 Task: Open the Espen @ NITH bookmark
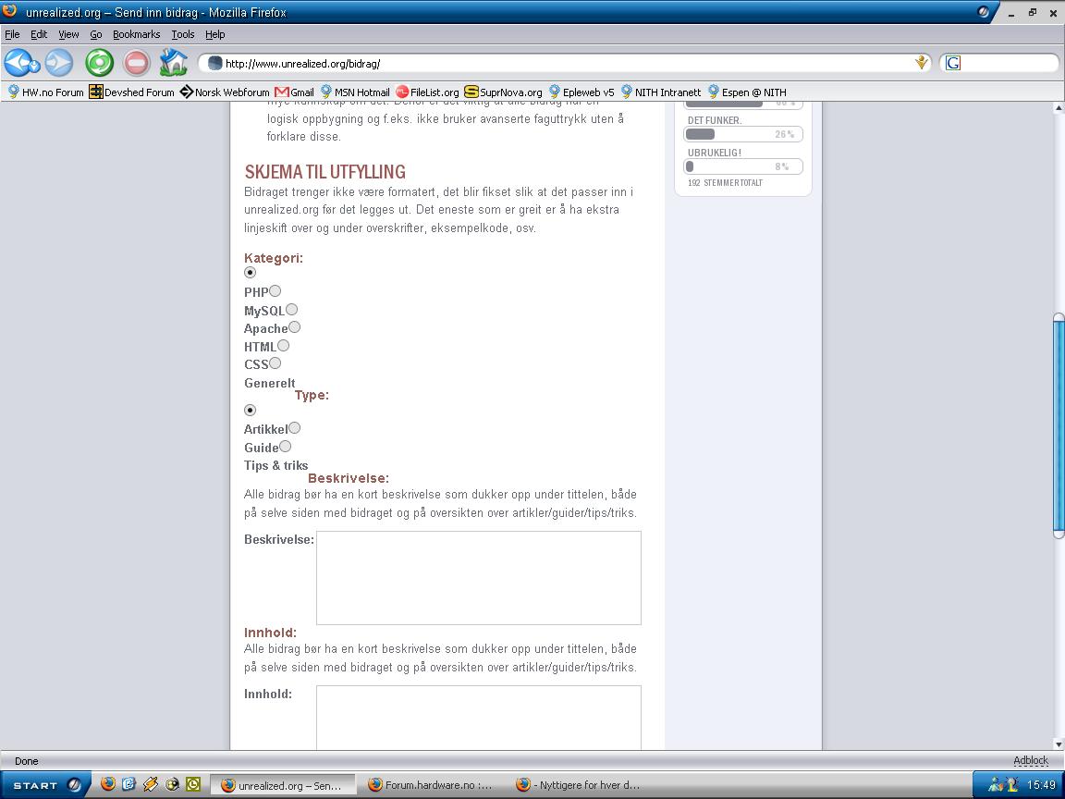coord(747,92)
